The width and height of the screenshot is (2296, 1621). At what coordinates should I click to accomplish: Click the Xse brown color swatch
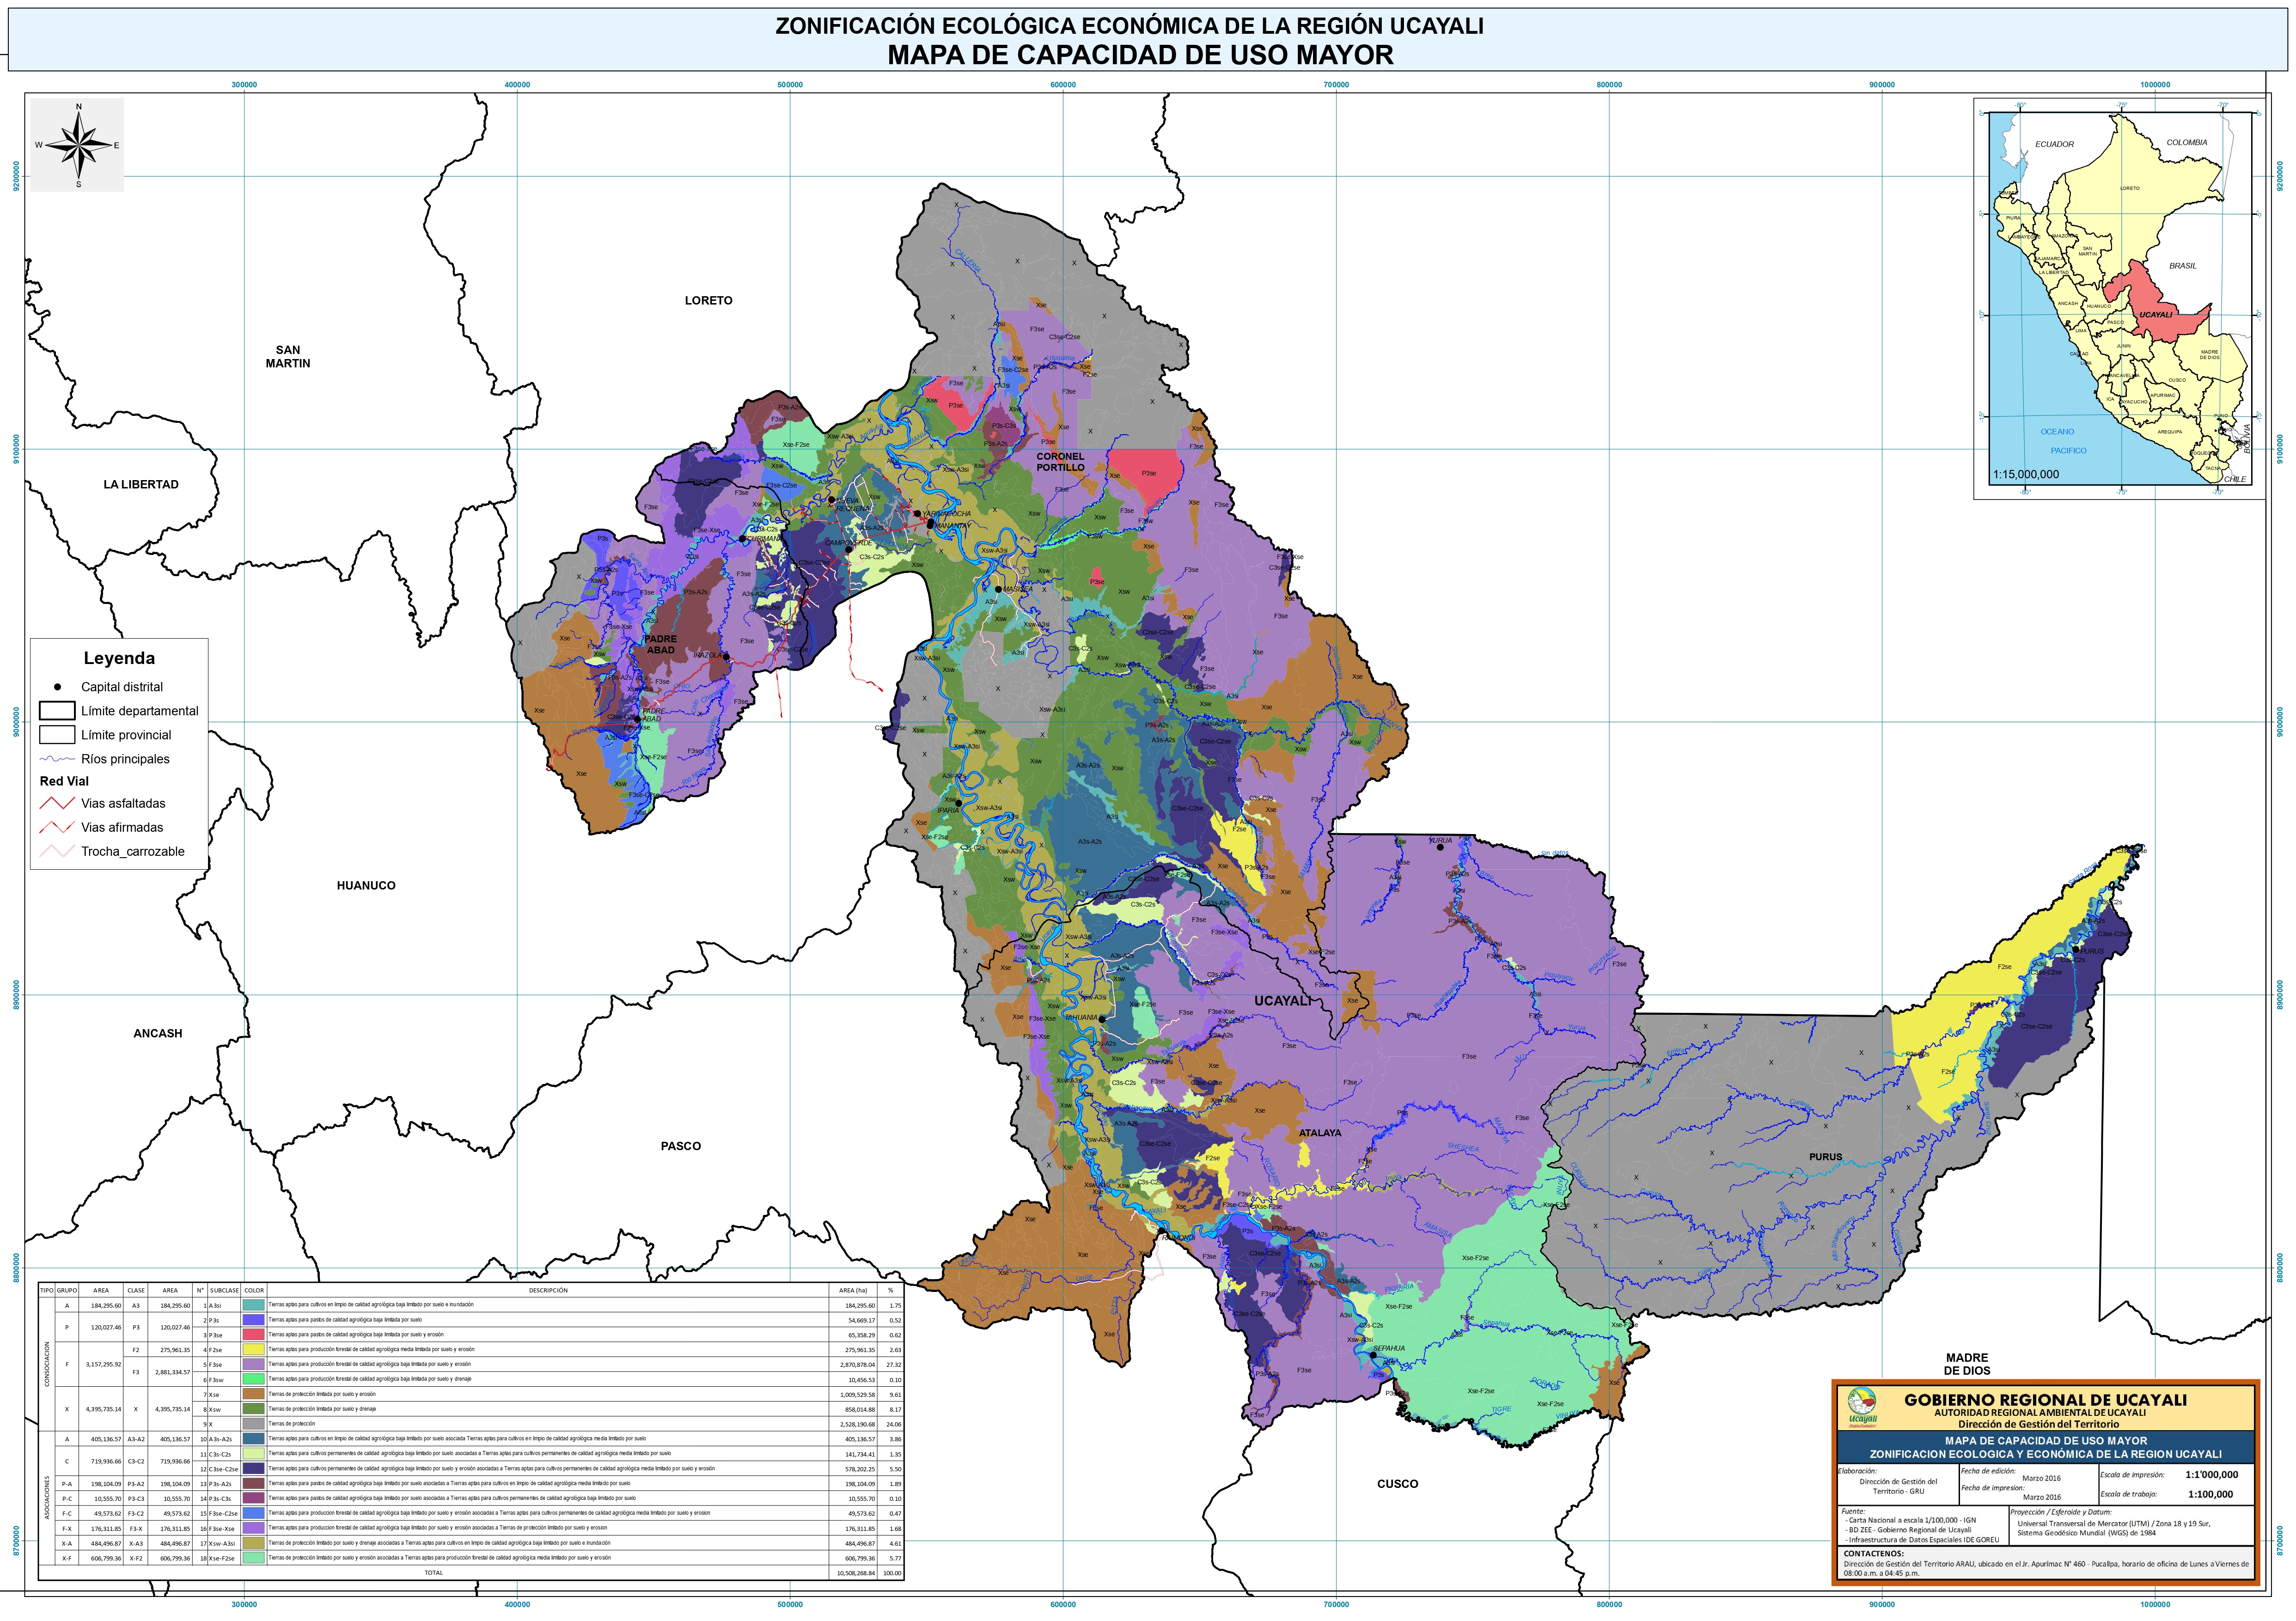click(x=254, y=1394)
